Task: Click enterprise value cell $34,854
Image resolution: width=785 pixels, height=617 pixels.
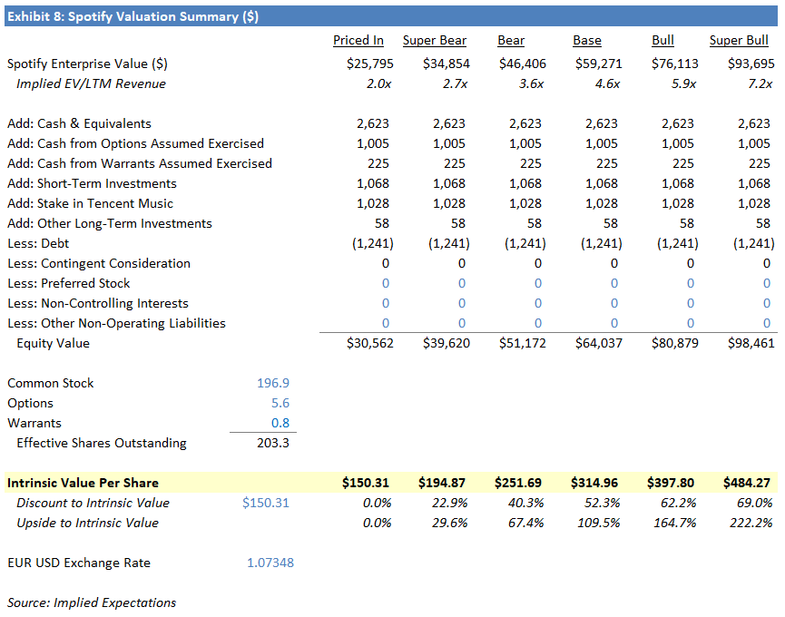Action: (446, 64)
